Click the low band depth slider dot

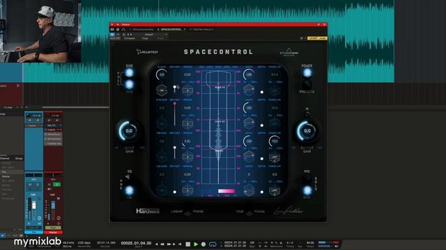pos(262,192)
